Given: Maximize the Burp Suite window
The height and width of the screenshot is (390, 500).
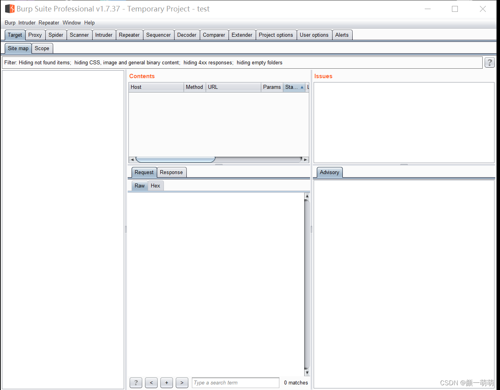Looking at the screenshot, I should (455, 9).
